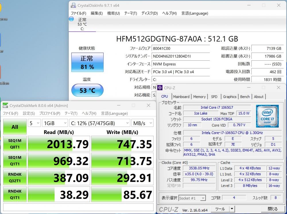
Task: Click the power on count value 462 回
Action: 267,72
